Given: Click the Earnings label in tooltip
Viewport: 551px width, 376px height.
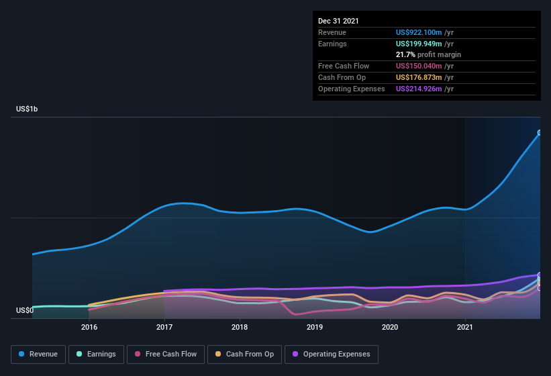Looking at the screenshot, I should (332, 44).
